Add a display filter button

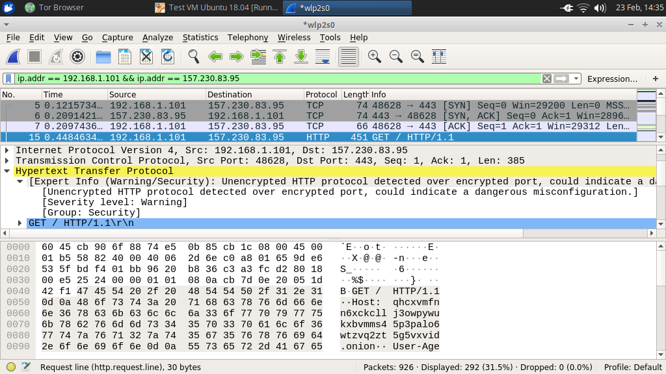pos(656,79)
